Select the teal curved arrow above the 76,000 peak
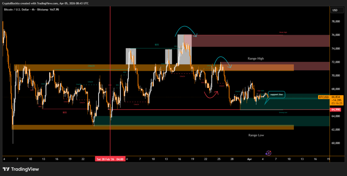The image size is (347, 176). pos(186,30)
